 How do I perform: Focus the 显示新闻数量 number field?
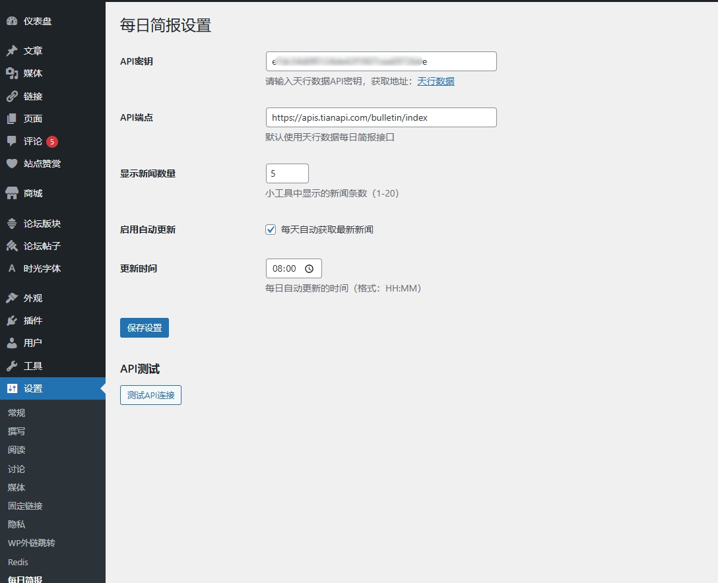tap(286, 173)
